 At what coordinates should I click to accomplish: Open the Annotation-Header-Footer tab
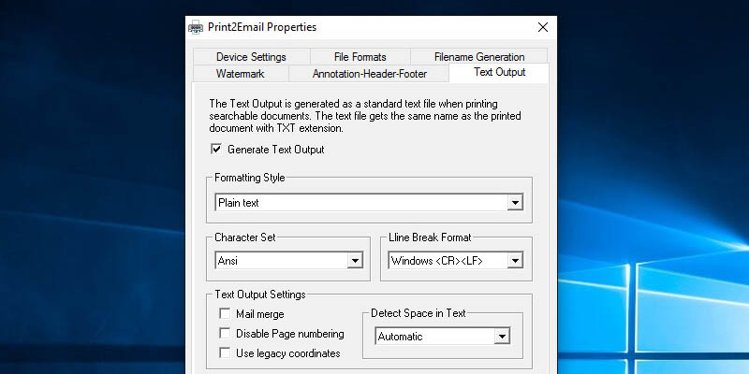click(x=368, y=73)
